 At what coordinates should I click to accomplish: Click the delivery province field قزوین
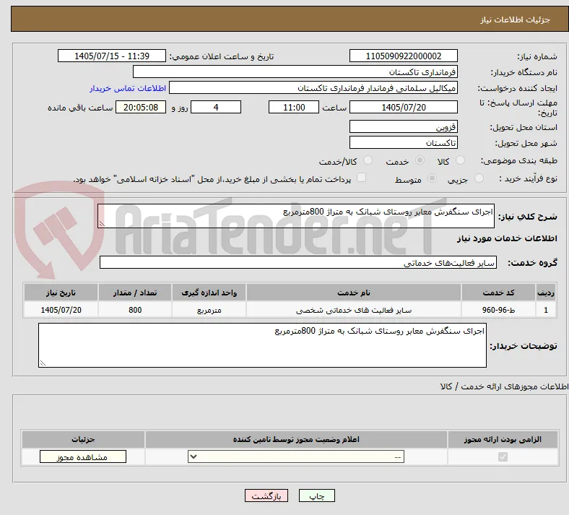point(403,126)
